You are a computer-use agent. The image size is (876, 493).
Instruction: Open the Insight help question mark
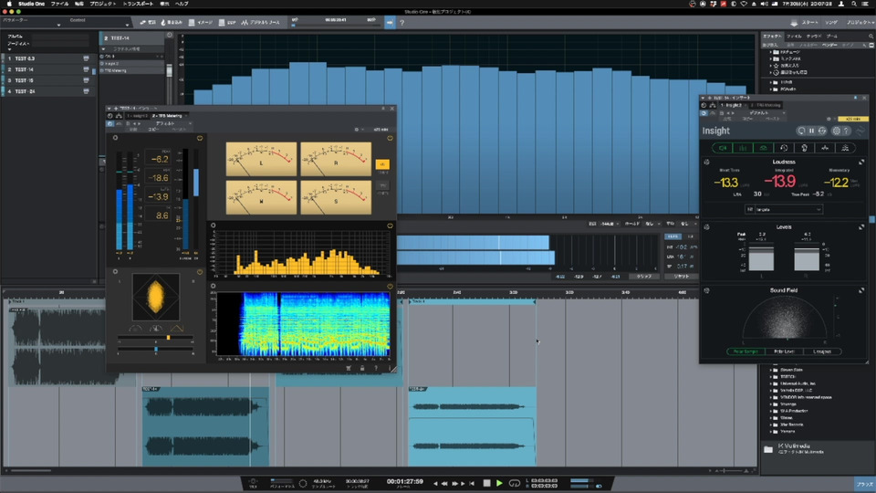coord(847,131)
